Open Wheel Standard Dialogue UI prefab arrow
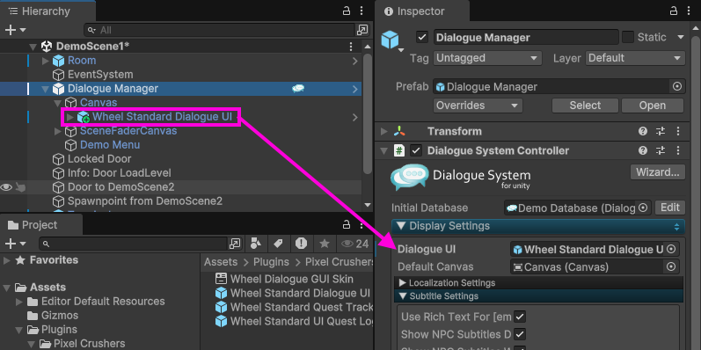The height and width of the screenshot is (350, 701). click(x=355, y=117)
